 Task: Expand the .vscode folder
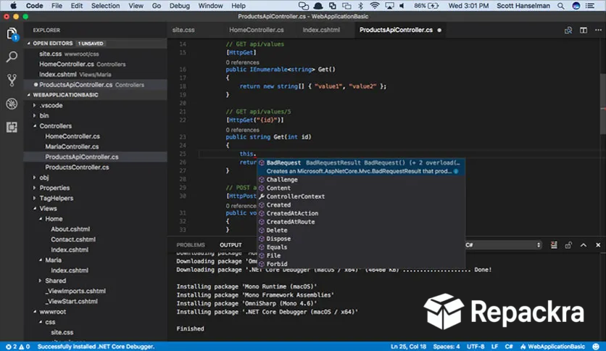(35, 105)
